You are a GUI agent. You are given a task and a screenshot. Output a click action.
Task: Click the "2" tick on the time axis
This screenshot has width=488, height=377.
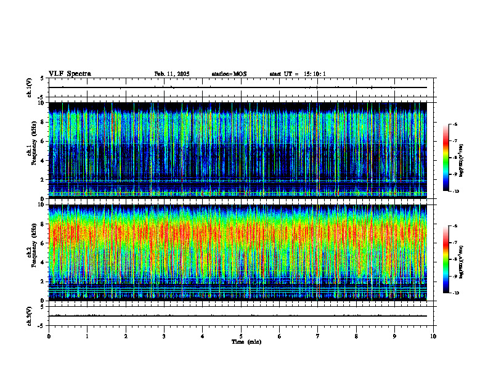tap(126, 336)
